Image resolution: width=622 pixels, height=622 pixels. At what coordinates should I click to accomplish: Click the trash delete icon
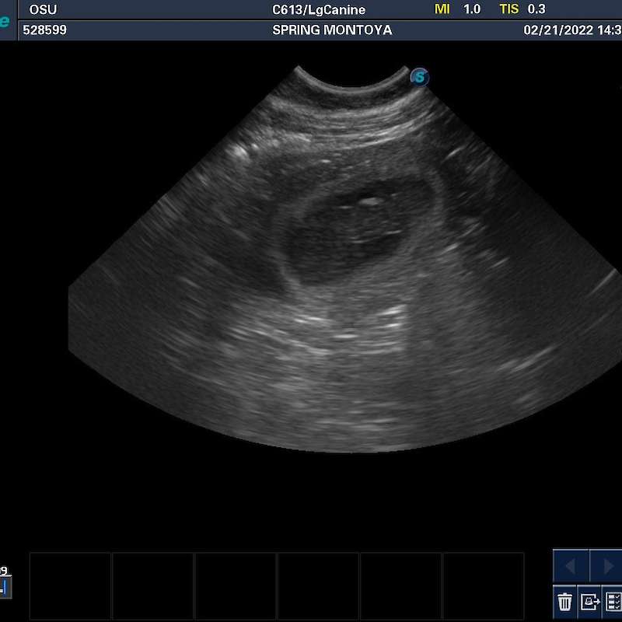565,601
